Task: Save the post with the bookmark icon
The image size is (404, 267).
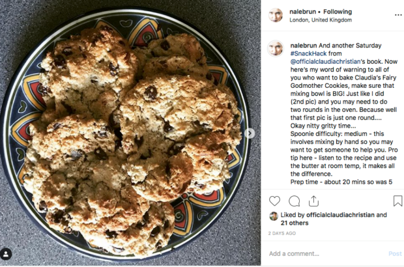Action: point(397,201)
